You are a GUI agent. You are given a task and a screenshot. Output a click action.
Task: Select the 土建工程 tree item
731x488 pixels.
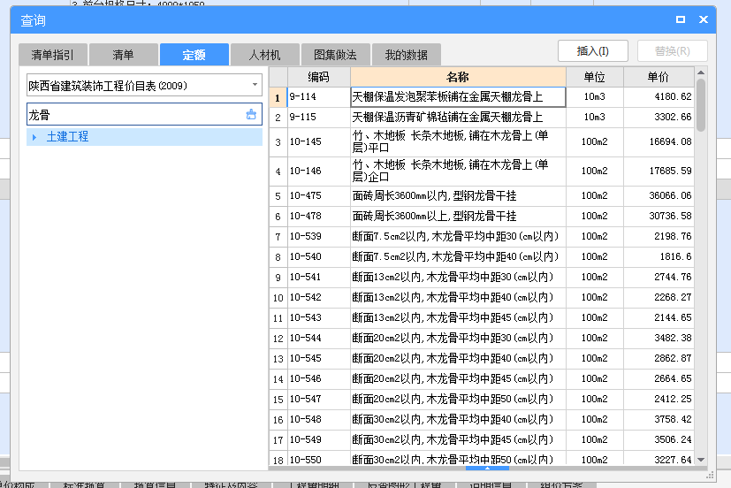145,137
